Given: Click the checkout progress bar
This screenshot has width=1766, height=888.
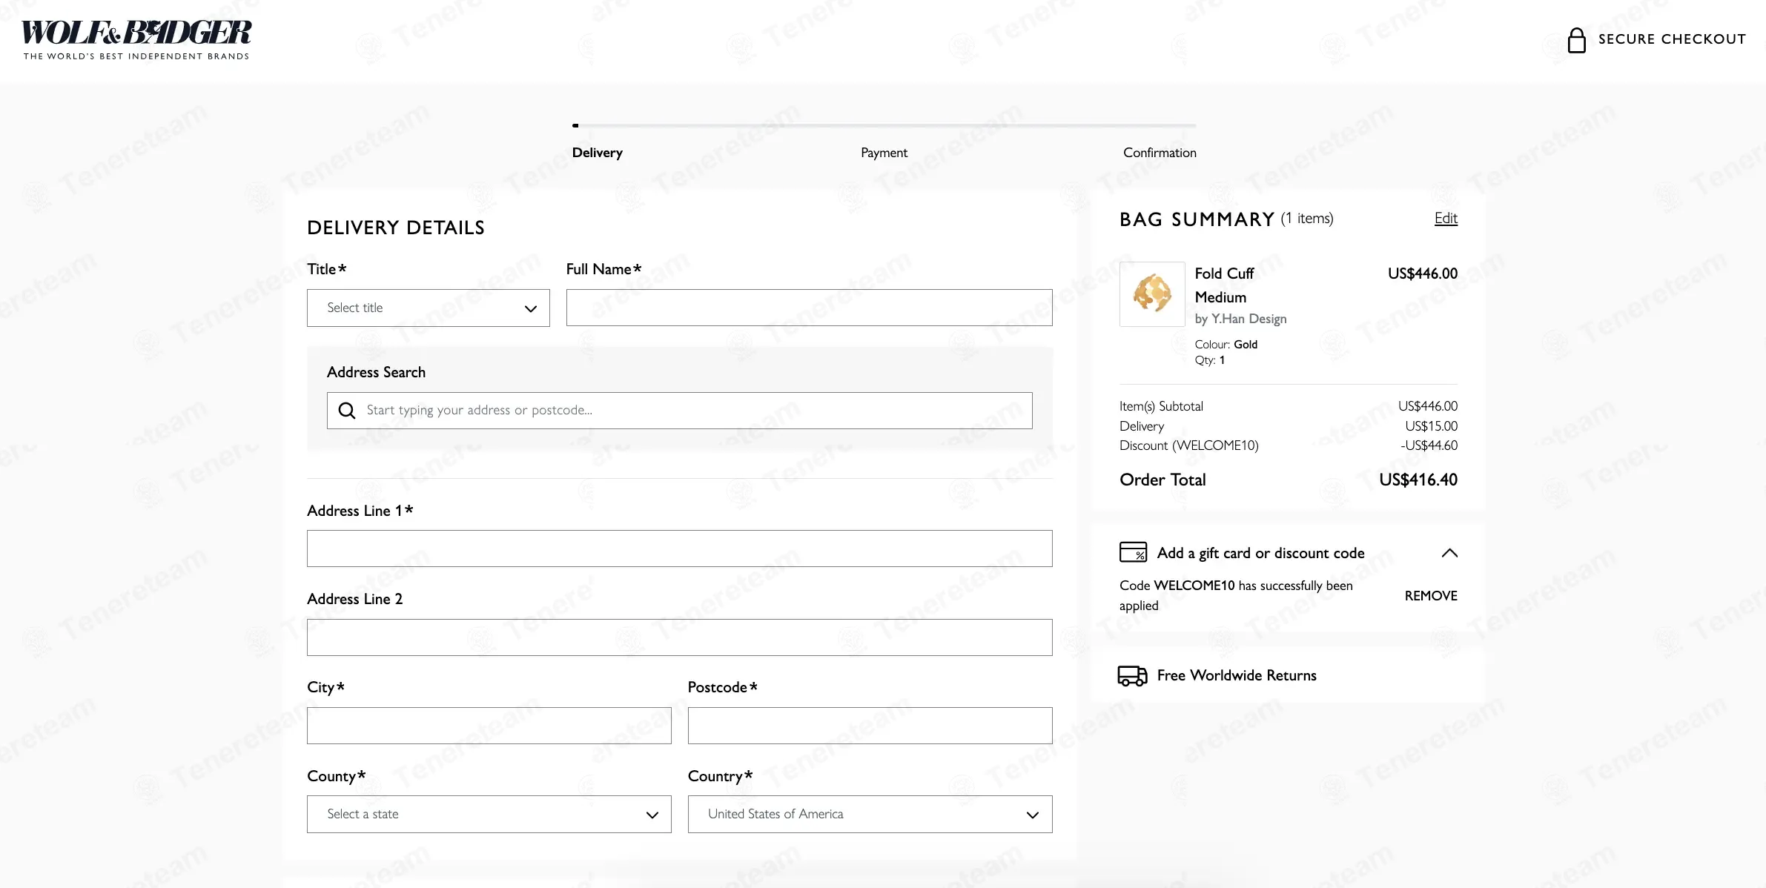Looking at the screenshot, I should (884, 125).
